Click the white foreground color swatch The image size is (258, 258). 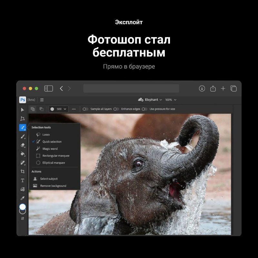[x=23, y=207]
